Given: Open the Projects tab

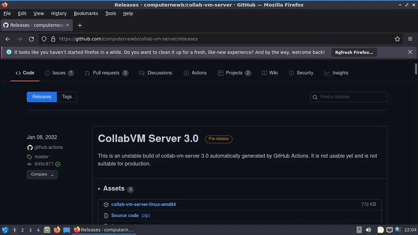Looking at the screenshot, I should pyautogui.click(x=234, y=73).
